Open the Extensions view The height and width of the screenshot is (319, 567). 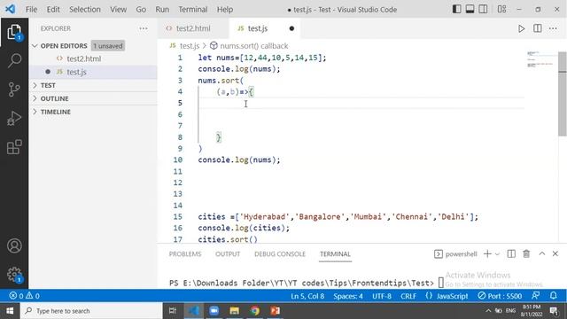[14, 147]
